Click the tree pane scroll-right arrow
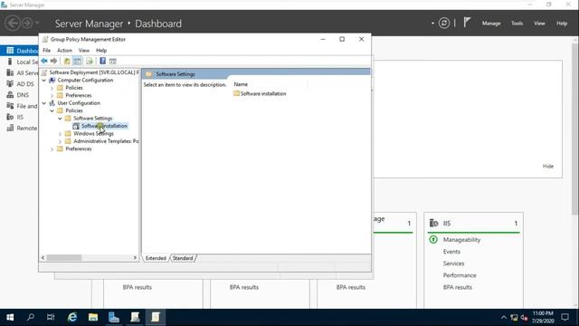 tap(135, 257)
